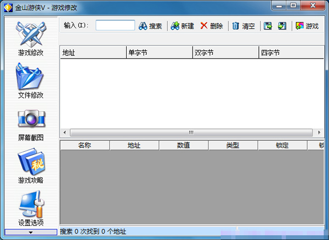The width and height of the screenshot is (329, 240).
Task: Click the load/import icon in toolbar
Action: [x=282, y=26]
